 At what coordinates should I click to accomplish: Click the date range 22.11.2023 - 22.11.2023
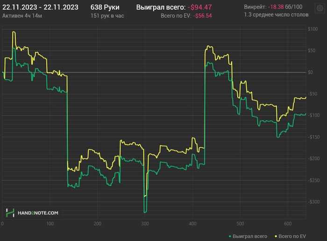40,7
